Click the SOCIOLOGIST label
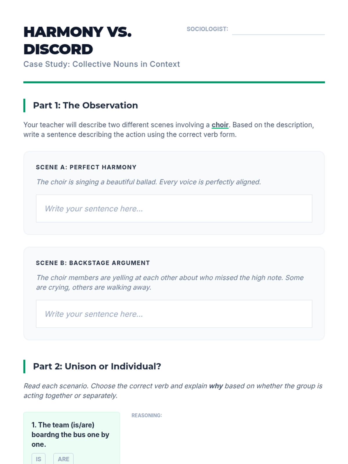The image size is (348, 464). click(x=207, y=29)
